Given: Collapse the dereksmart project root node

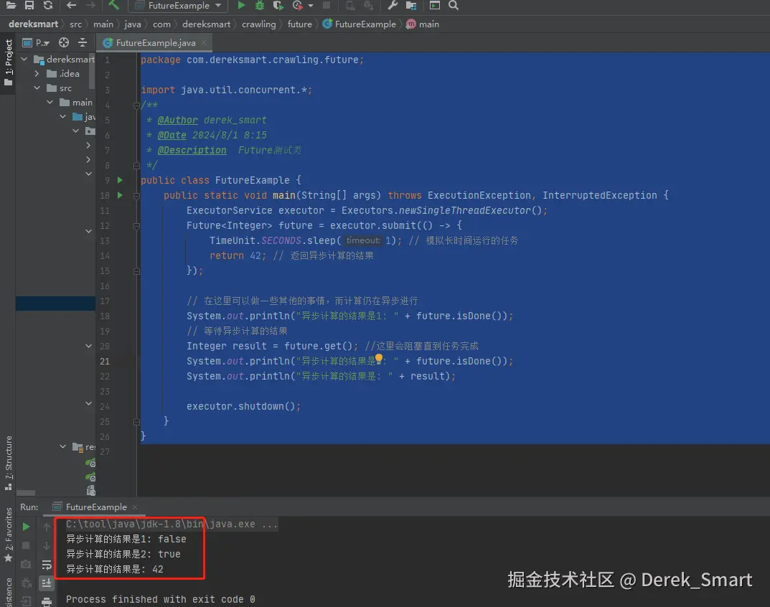Looking at the screenshot, I should click(x=24, y=59).
